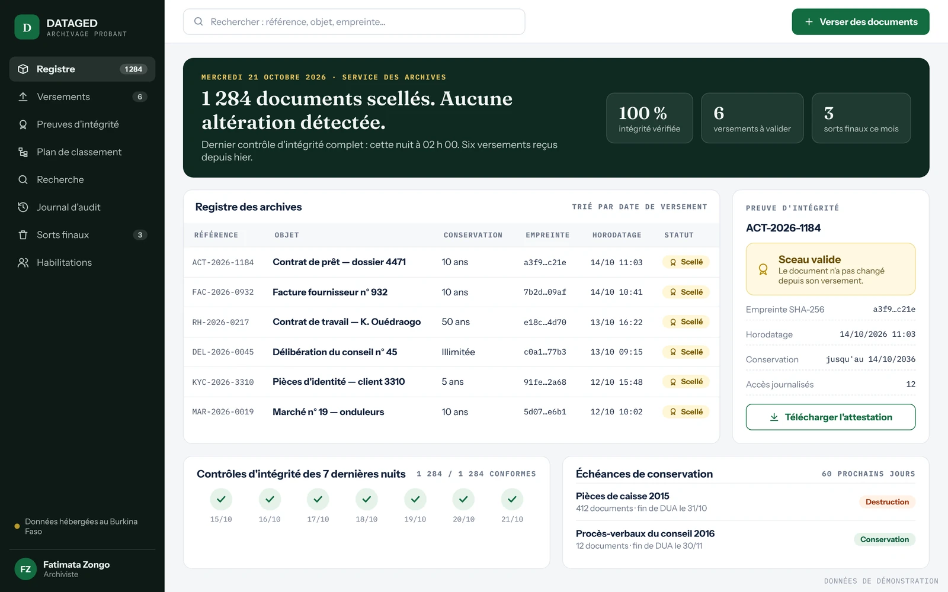Click the check icon for 21/10 control
Image resolution: width=948 pixels, height=592 pixels.
[x=512, y=499]
